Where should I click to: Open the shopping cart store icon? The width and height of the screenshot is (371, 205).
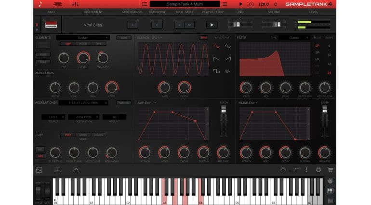[x=331, y=170]
